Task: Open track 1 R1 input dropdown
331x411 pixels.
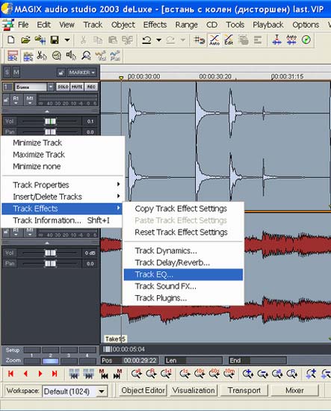Action: click(x=16, y=100)
